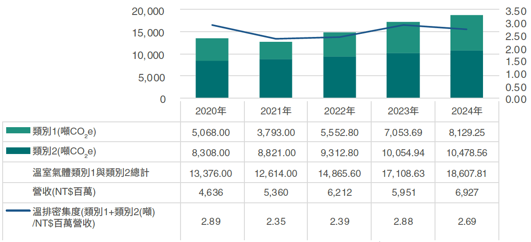
Task: Click the dark green bottom segment of the 2020 bar
Action: pyautogui.click(x=212, y=79)
